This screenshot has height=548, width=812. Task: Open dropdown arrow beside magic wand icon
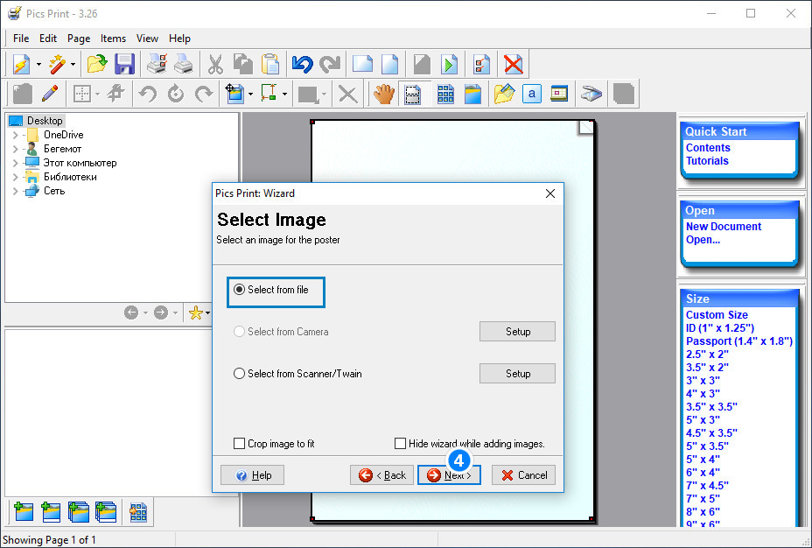[x=73, y=65]
